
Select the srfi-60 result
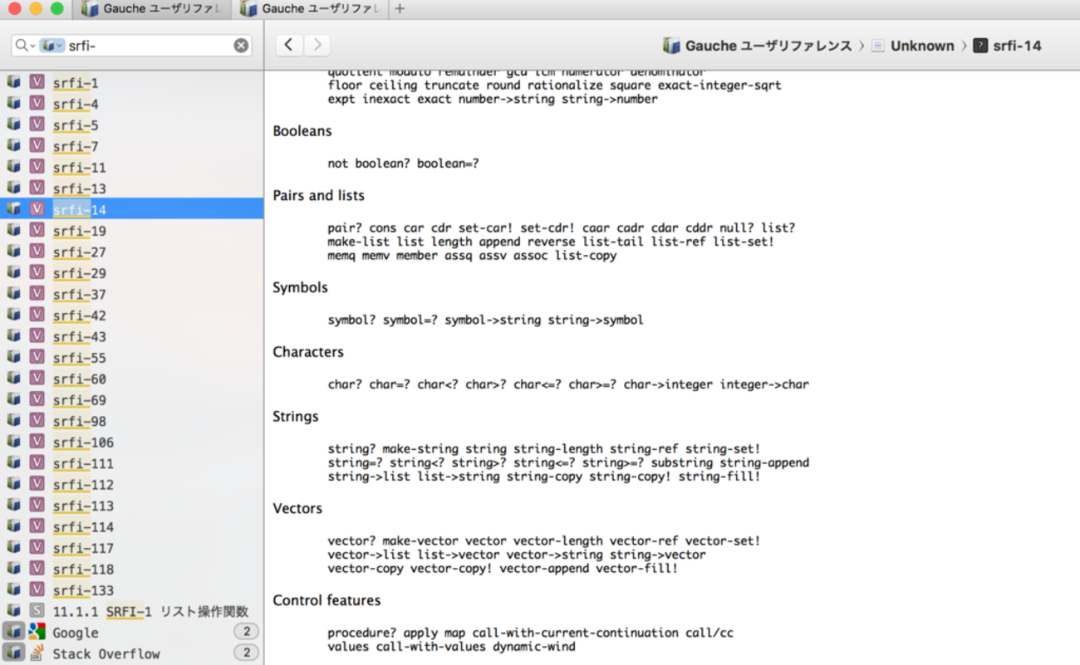132,379
